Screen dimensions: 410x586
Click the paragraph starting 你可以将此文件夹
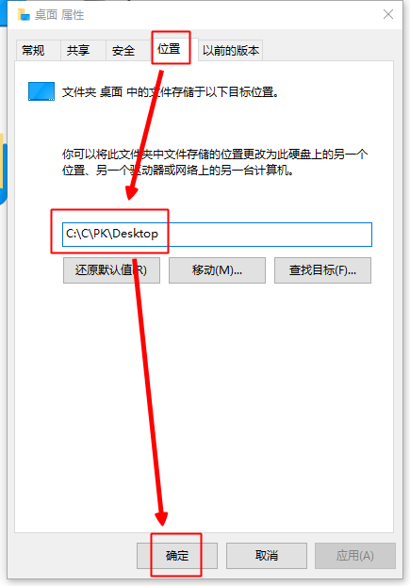(x=215, y=162)
